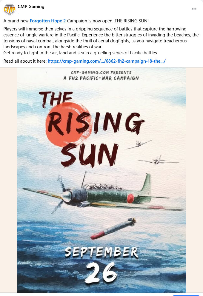The image size is (203, 296).
Task: Click the CMP Gaming shield avatar
Action: coord(9,10)
